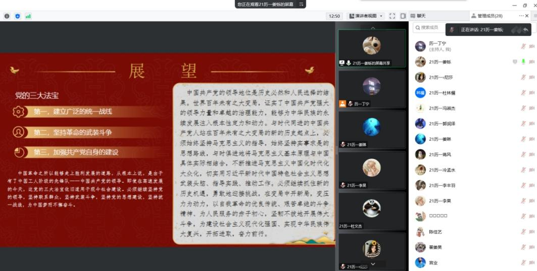Viewport: 537px width, 271px height.
Task: Select member 陈佳艺 in the list
Action: pos(435,232)
